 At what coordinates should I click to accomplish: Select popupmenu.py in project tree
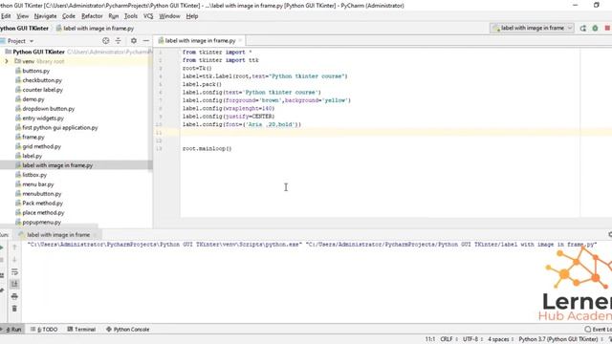coord(41,222)
